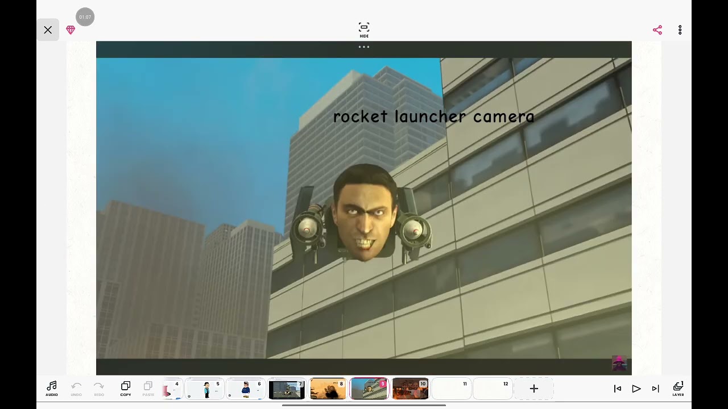Open the vertical three-dot options menu
The width and height of the screenshot is (728, 409).
tap(680, 30)
